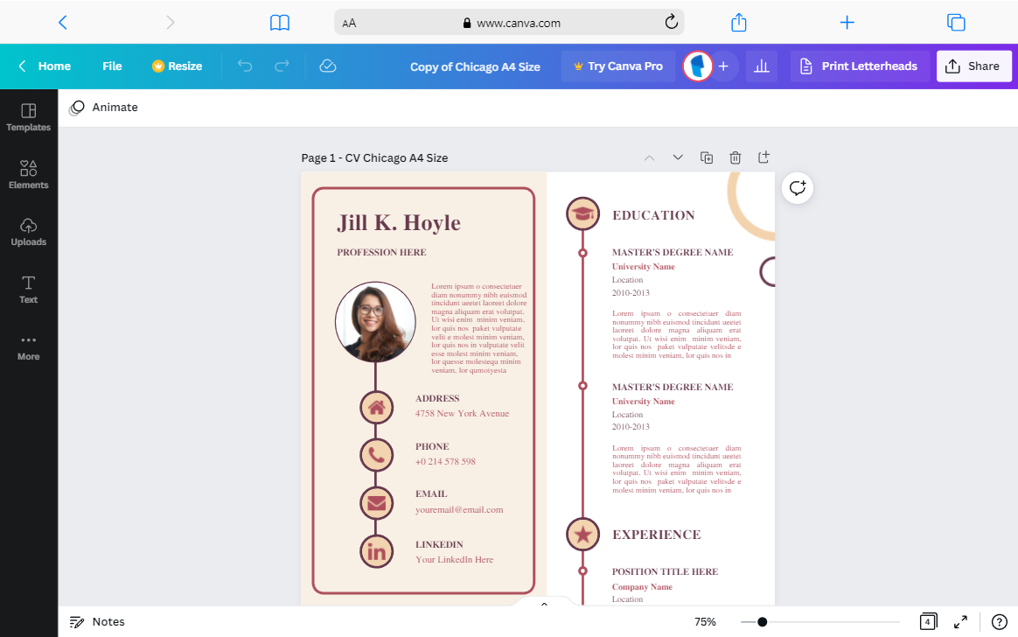This screenshot has height=637, width=1018.
Task: Open the user profile avatar
Action: point(698,66)
